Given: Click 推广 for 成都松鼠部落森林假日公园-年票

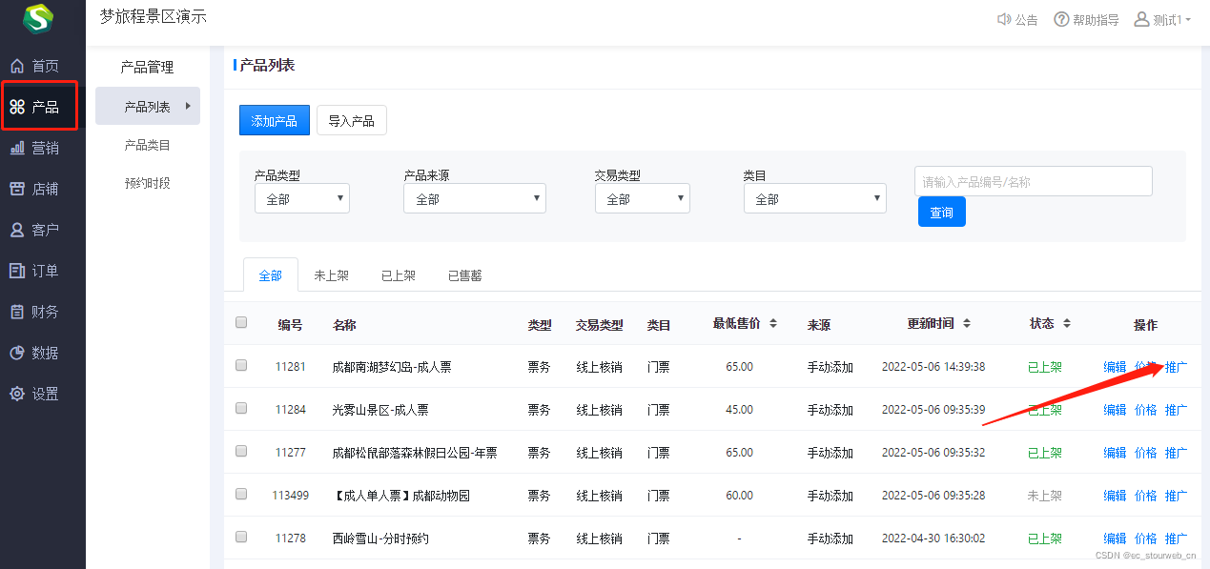Looking at the screenshot, I should pos(1177,453).
